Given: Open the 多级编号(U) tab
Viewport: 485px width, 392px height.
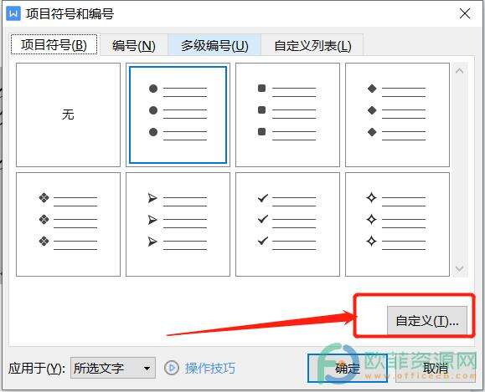Looking at the screenshot, I should tap(214, 46).
